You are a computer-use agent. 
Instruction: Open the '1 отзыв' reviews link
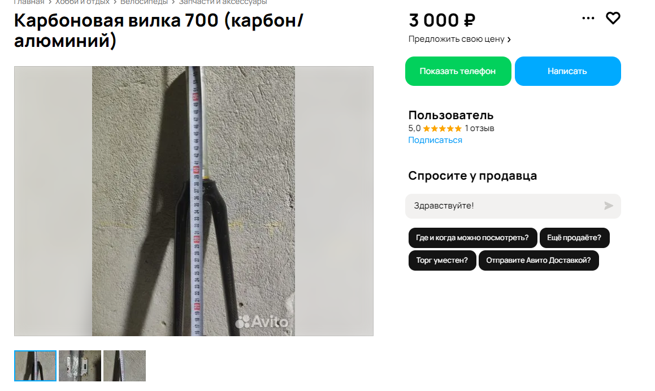pos(479,129)
